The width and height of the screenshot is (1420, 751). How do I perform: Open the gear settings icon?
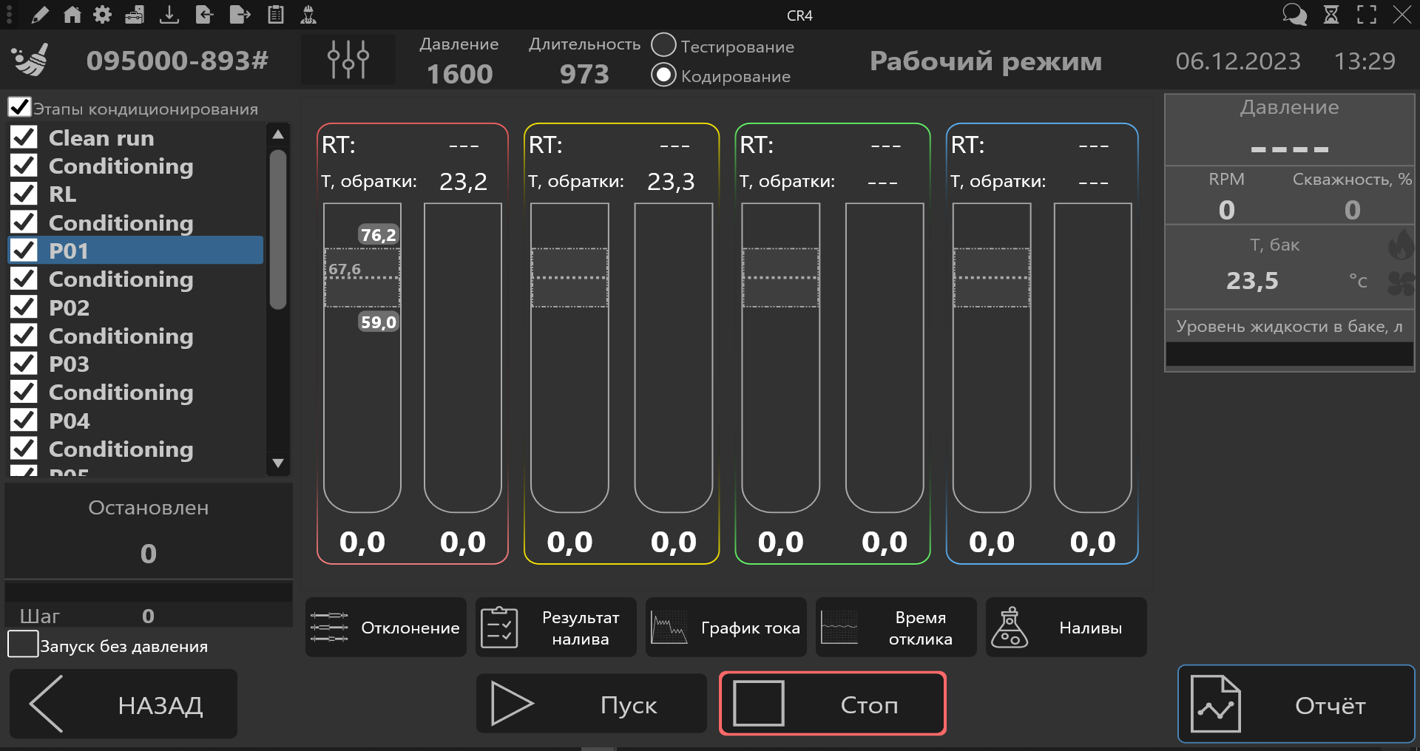(103, 15)
